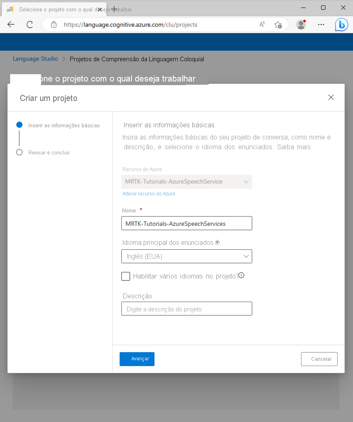This screenshot has height=422, width=353.
Task: Minimize the browser window
Action: pyautogui.click(x=303, y=8)
